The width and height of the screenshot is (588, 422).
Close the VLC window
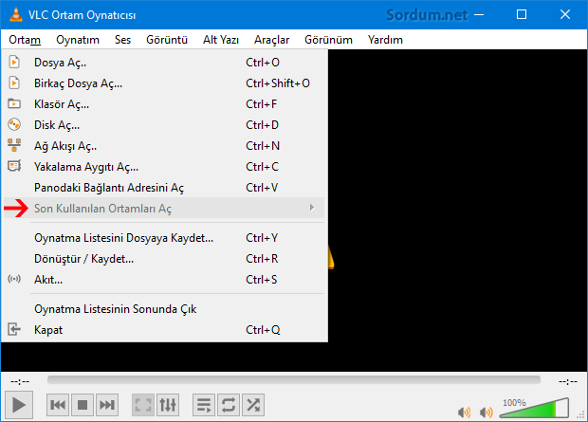tap(565, 14)
